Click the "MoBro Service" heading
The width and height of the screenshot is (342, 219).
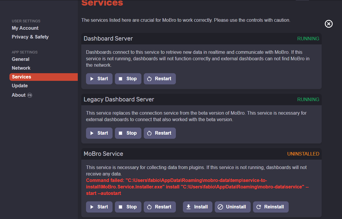tap(103, 154)
